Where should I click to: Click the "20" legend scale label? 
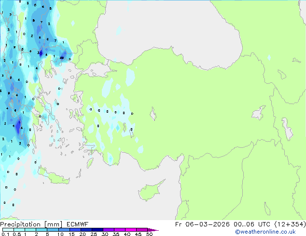coord(83,234)
